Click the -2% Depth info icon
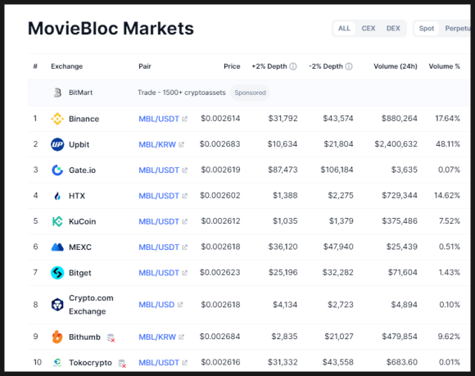This screenshot has width=475, height=376. (349, 66)
